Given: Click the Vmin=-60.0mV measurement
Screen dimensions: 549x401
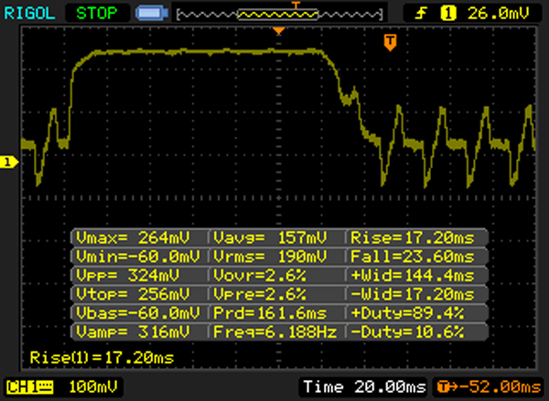Looking at the screenshot, I should point(137,257).
